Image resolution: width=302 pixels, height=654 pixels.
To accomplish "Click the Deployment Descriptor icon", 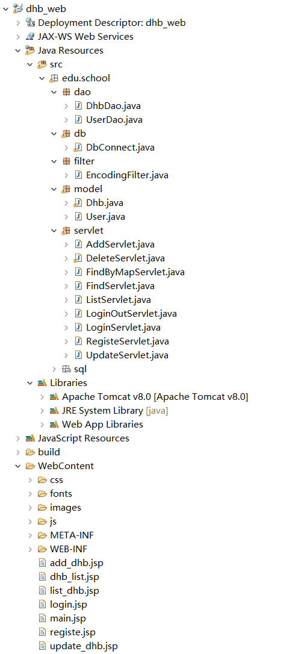I will (x=30, y=22).
